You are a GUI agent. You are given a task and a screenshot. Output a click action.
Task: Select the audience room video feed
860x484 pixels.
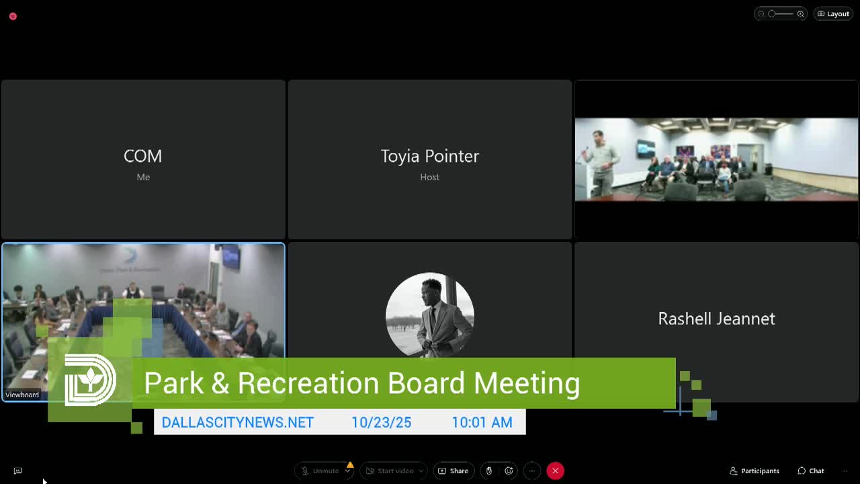tap(716, 159)
